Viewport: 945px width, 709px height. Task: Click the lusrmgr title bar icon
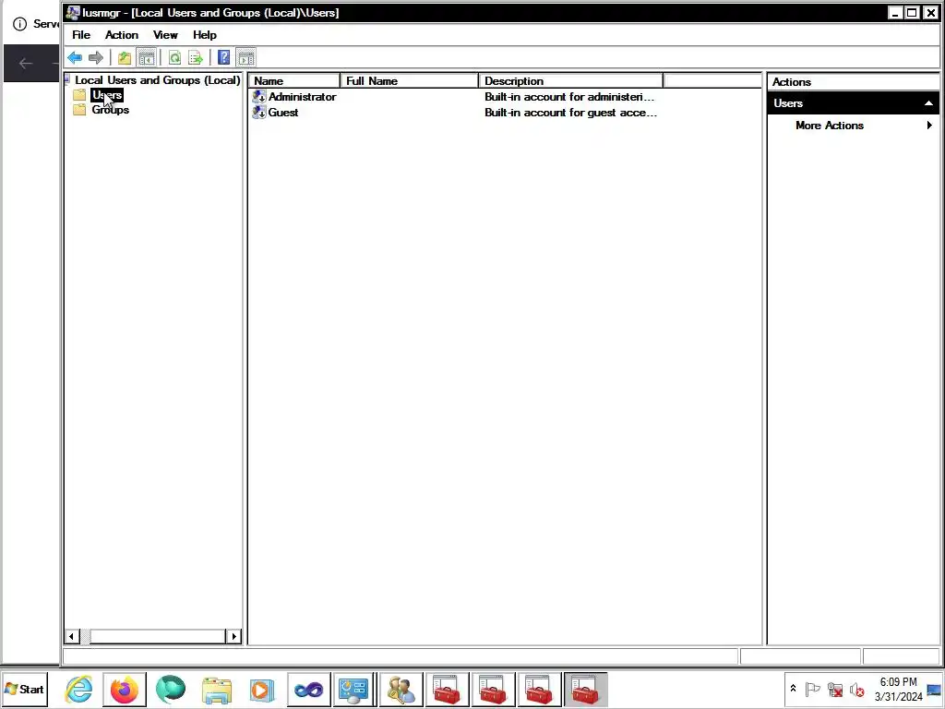coord(73,12)
